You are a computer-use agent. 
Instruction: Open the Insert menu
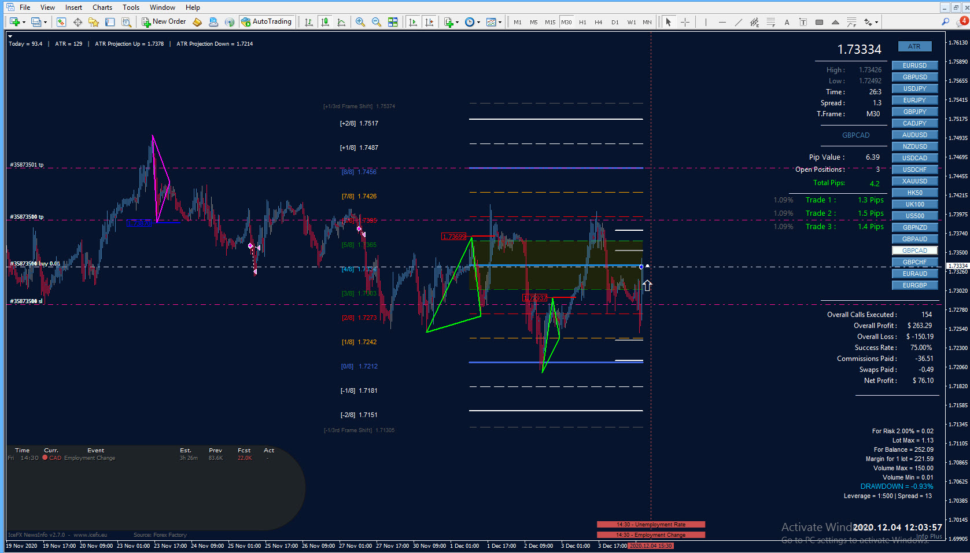point(73,8)
